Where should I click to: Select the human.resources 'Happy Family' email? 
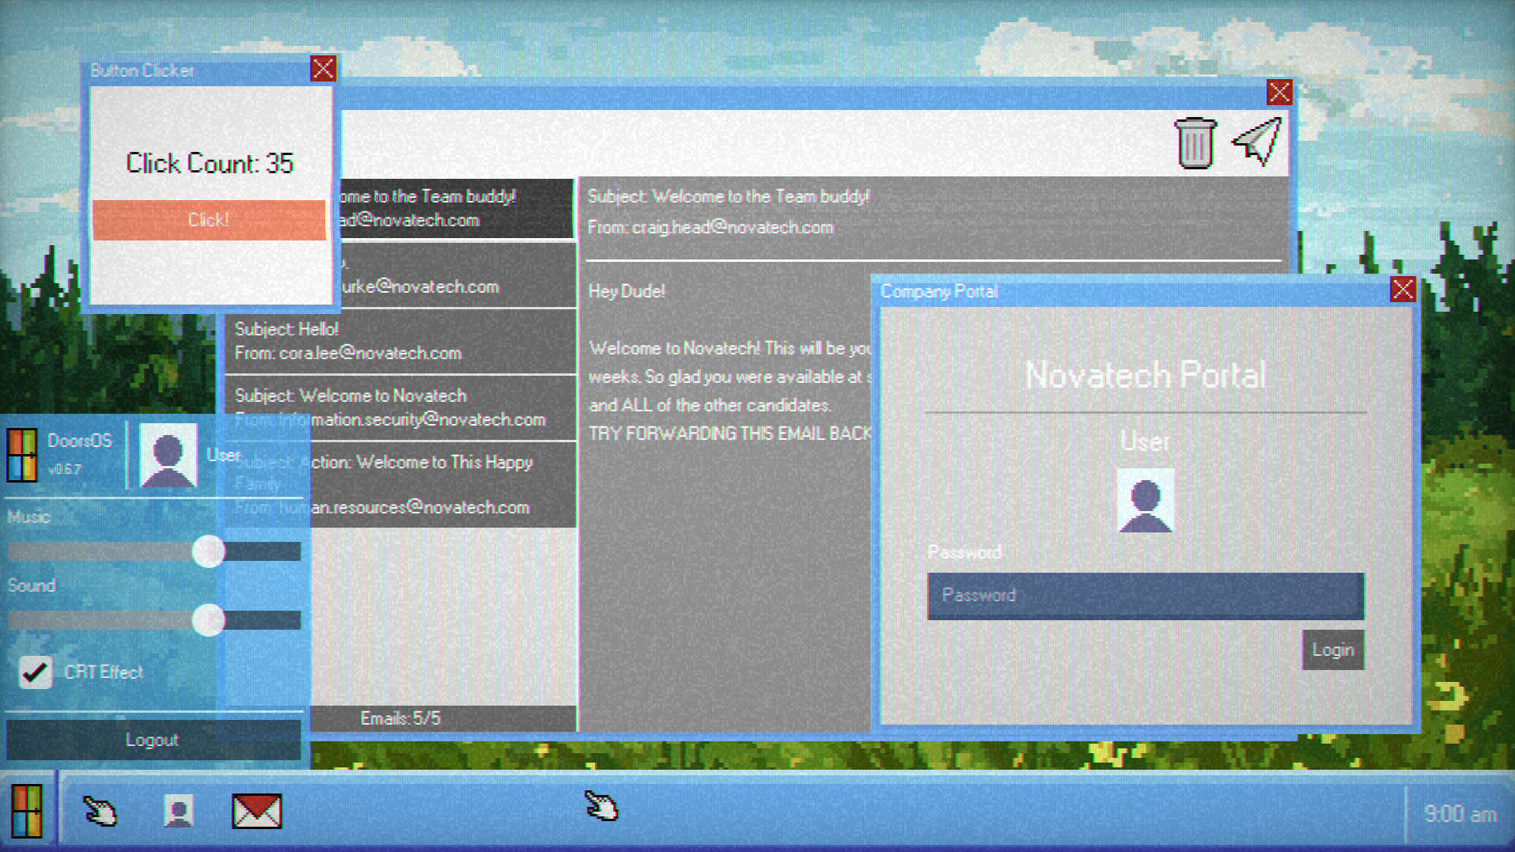(400, 484)
